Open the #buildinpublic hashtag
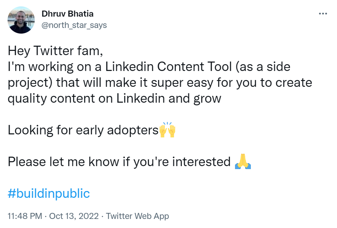Viewport: 337px width, 228px height. [x=49, y=194]
